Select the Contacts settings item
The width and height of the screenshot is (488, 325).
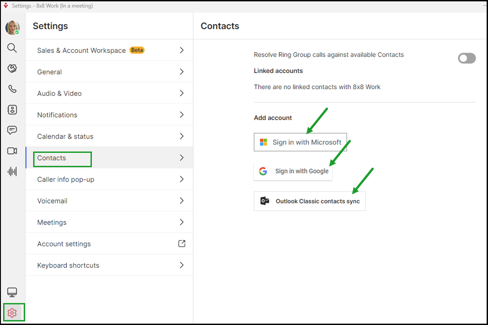pos(109,157)
